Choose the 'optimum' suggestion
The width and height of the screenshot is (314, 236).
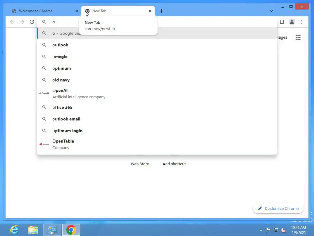(x=157, y=68)
